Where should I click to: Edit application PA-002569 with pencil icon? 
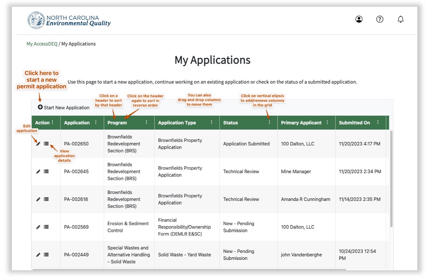pyautogui.click(x=38, y=227)
